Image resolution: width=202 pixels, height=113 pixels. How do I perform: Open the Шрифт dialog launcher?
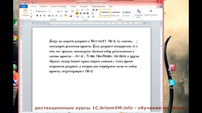[73, 20]
